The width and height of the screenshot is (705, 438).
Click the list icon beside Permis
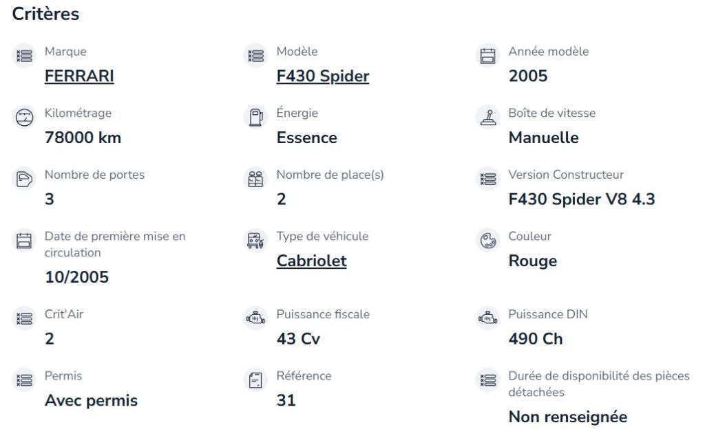coord(24,380)
